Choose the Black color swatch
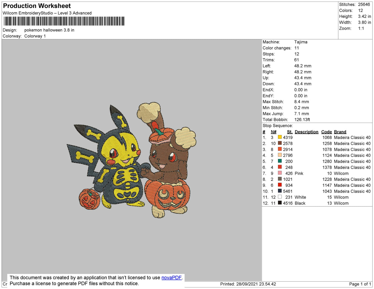The height and width of the screenshot is (289, 374). [280, 203]
